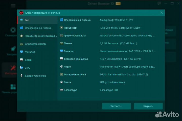The image size is (182, 121).
Task: Open 'Сеть' sidebar category
Action: [37, 68]
